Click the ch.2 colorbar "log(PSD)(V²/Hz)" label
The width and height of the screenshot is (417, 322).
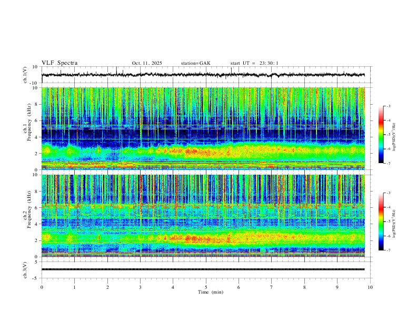click(x=394, y=224)
